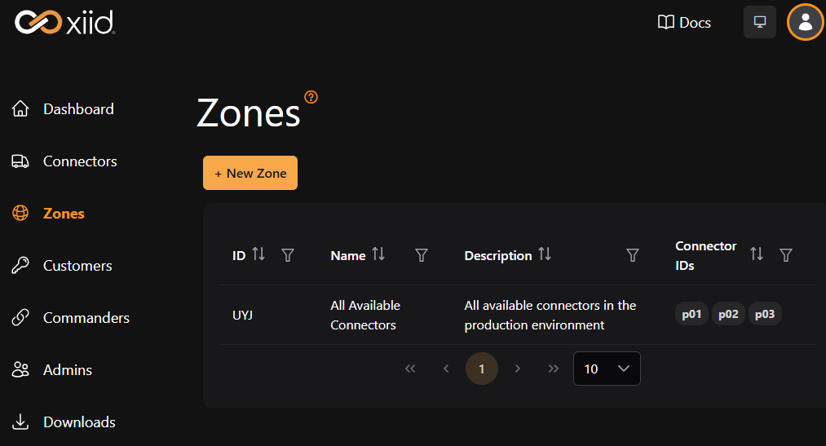Screen dimensions: 826x446
Task: Click the user profile avatar icon
Action: coord(805,22)
